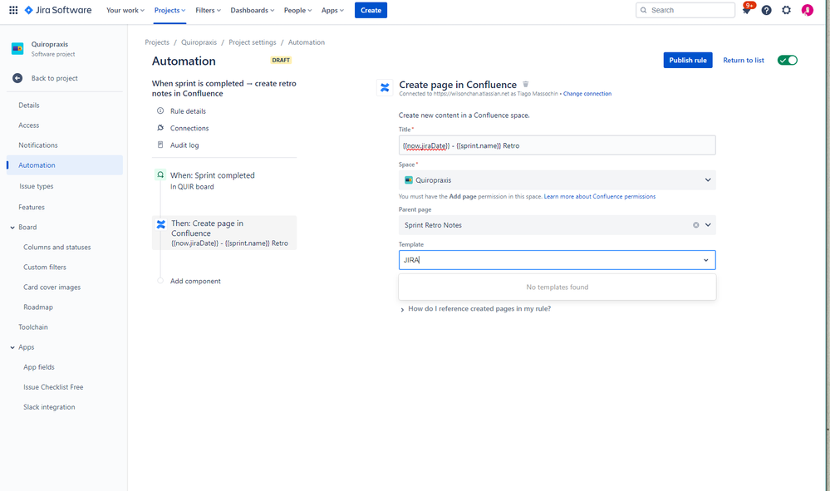Click the Confluence icon in the Then step

[161, 224]
